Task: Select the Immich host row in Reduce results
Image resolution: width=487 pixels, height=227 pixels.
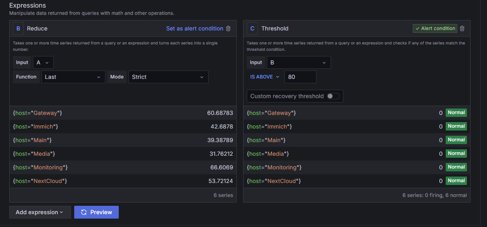Action: (x=123, y=127)
